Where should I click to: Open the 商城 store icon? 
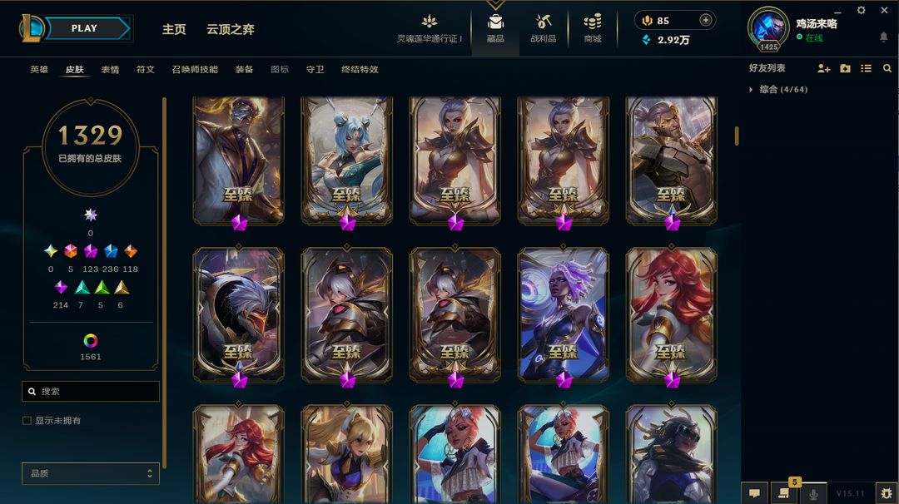point(593,23)
